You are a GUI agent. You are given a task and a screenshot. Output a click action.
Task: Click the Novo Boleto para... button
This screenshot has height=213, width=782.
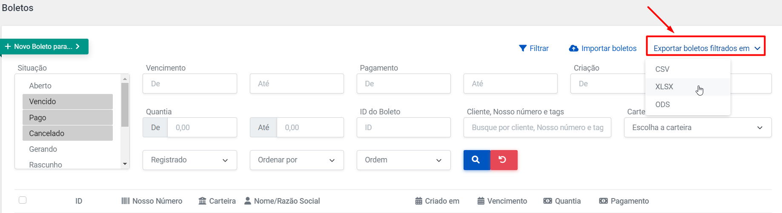[44, 46]
